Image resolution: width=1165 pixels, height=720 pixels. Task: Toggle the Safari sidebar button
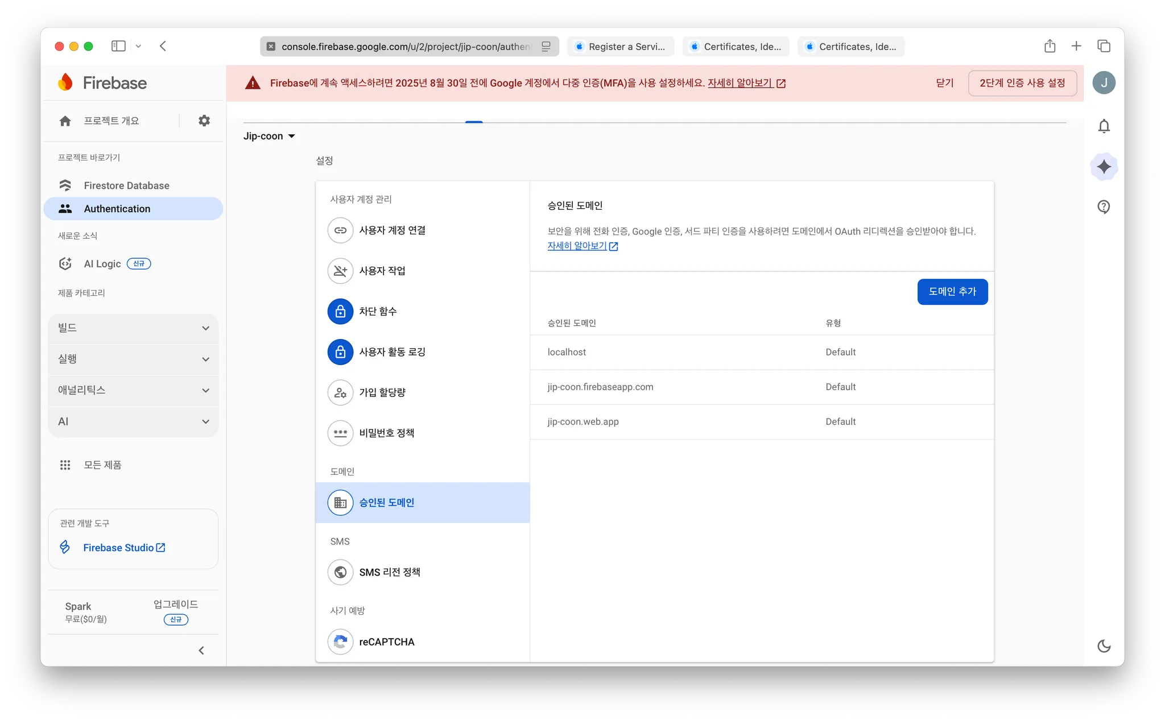click(x=118, y=46)
